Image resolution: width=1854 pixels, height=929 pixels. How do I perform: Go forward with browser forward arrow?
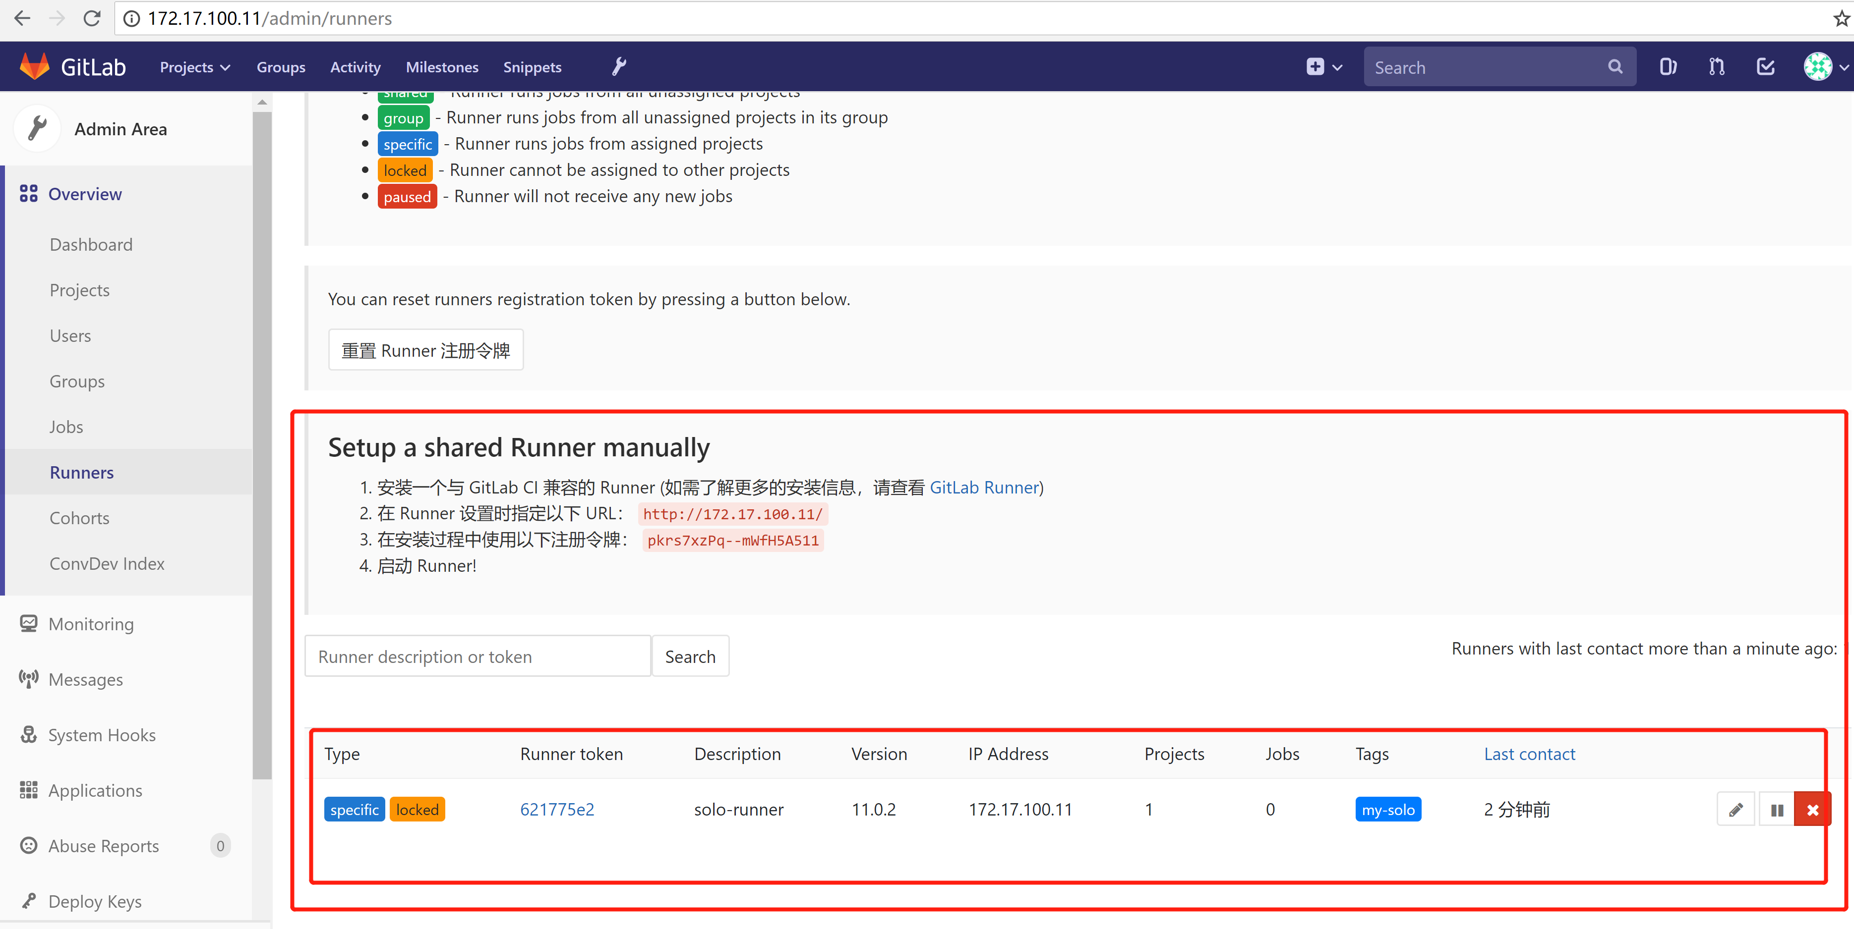point(56,18)
